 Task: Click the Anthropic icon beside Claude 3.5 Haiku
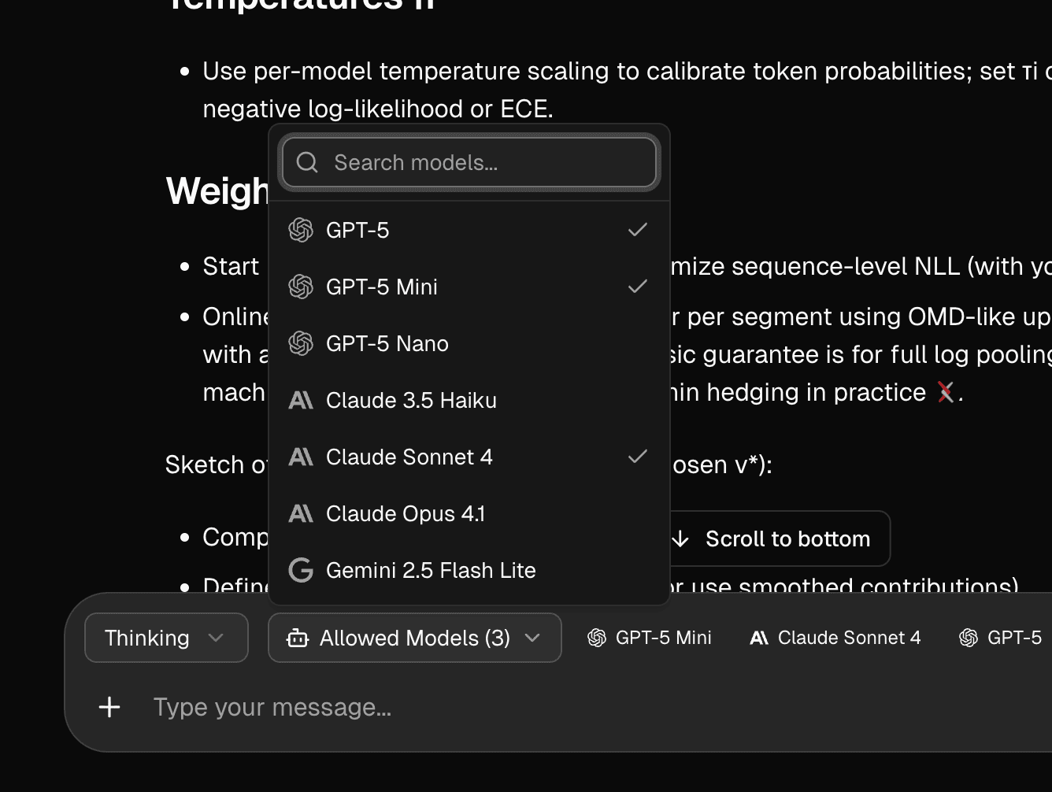tap(301, 400)
